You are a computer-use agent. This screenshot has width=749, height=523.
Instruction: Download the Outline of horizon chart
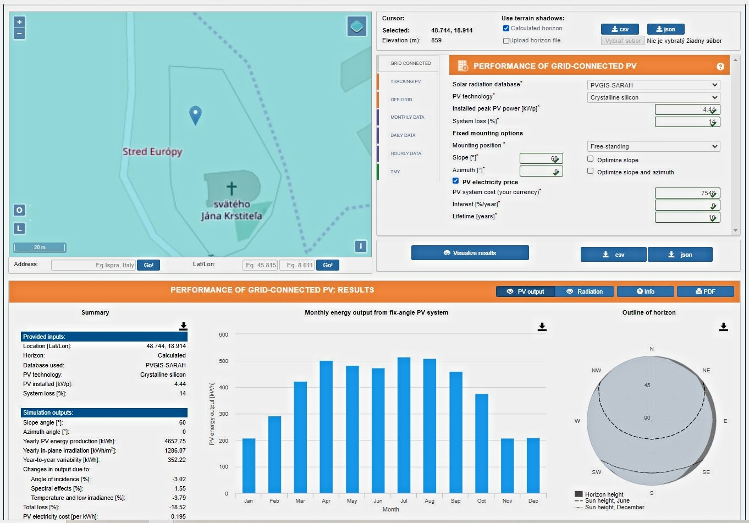pos(723,327)
